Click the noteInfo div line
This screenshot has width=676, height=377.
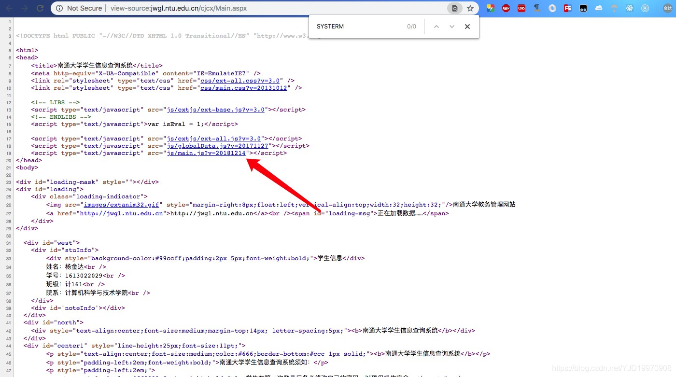coord(78,307)
